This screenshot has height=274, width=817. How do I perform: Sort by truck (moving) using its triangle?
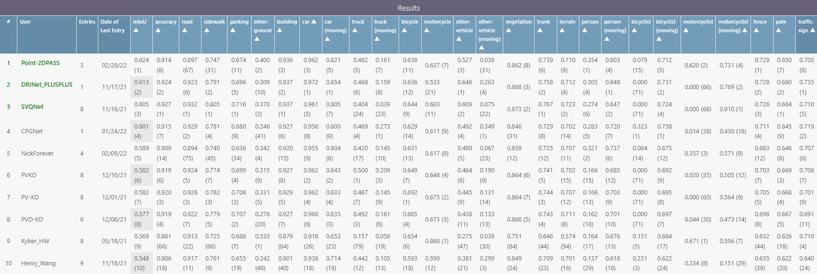point(377,39)
